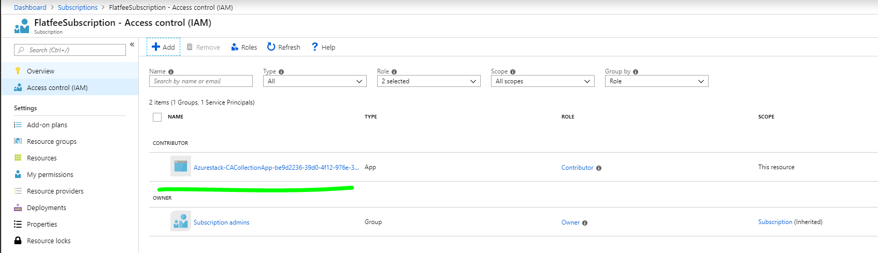
Task: Click the Remove trash icon
Action: [x=190, y=47]
